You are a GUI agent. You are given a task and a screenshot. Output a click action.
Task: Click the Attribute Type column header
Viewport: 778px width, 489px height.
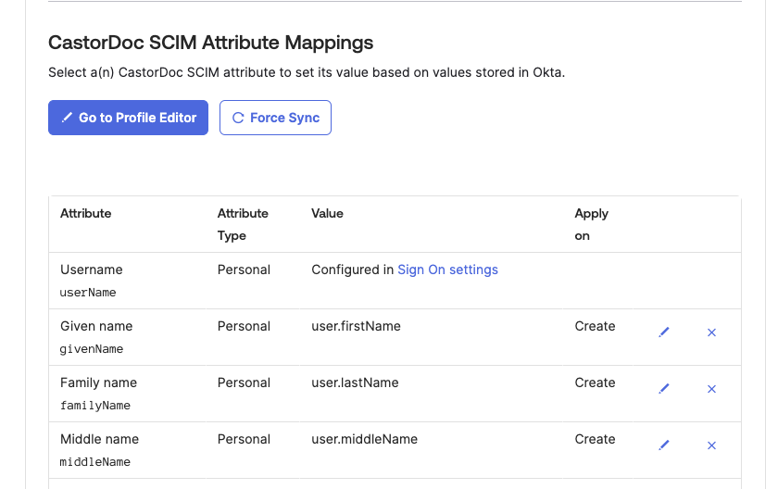point(243,224)
